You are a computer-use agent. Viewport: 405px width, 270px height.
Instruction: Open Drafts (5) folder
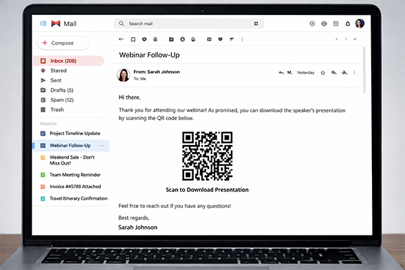click(61, 90)
